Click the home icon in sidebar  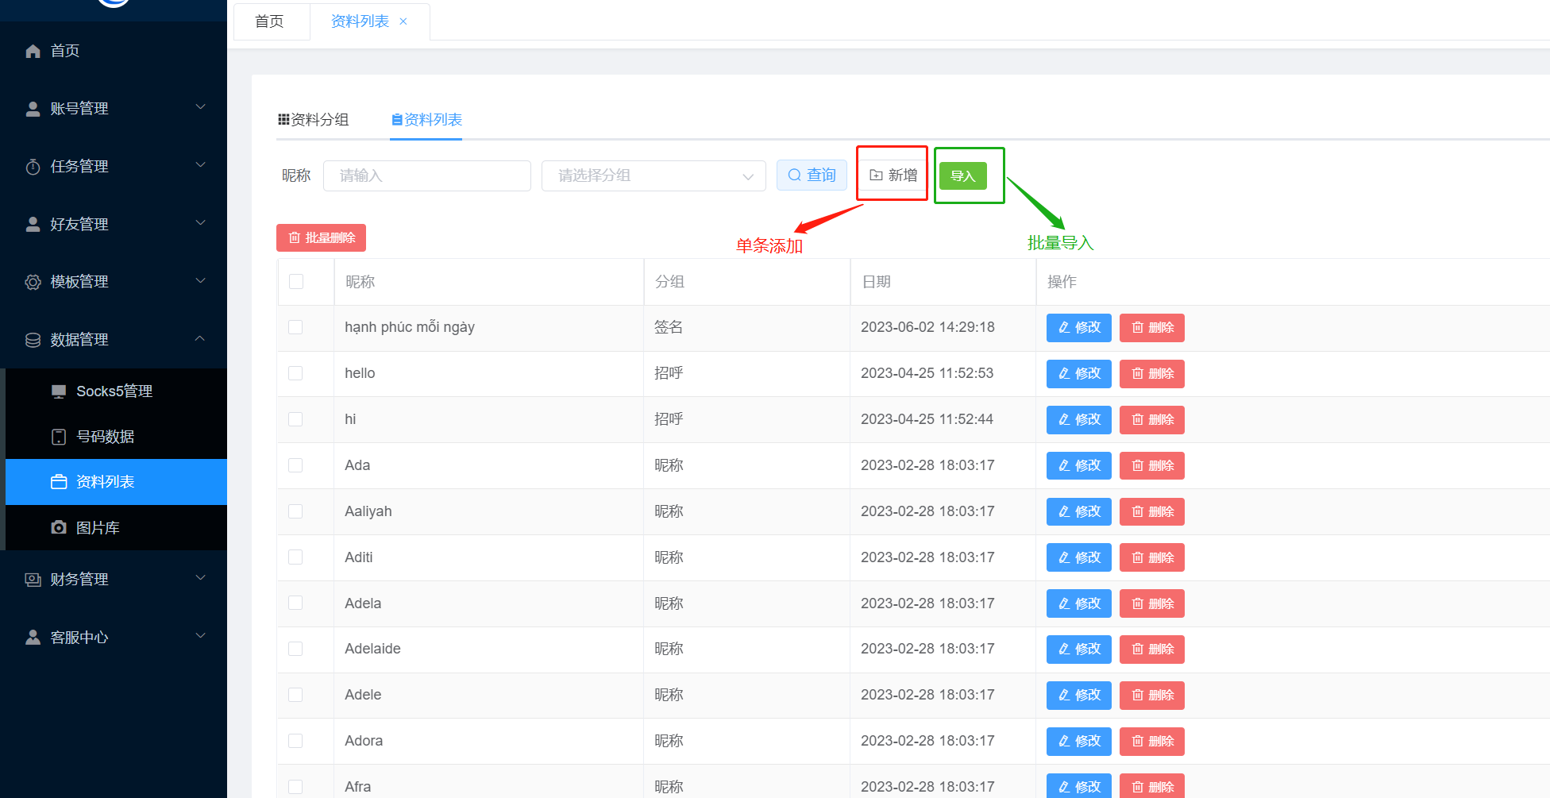33,52
